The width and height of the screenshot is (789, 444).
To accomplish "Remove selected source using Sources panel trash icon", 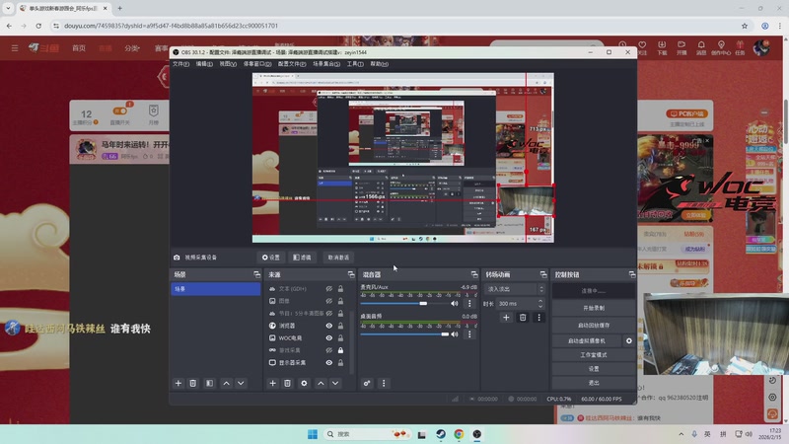I will pyautogui.click(x=287, y=384).
